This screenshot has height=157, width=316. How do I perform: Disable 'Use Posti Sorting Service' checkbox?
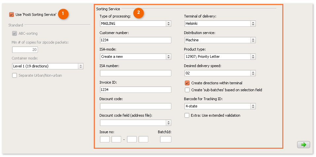click(x=12, y=14)
